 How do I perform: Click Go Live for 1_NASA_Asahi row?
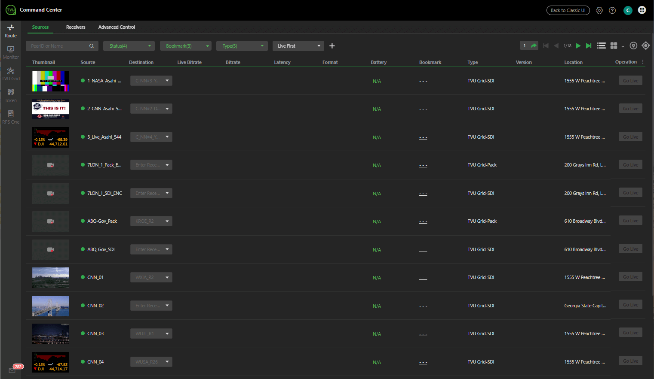[631, 81]
